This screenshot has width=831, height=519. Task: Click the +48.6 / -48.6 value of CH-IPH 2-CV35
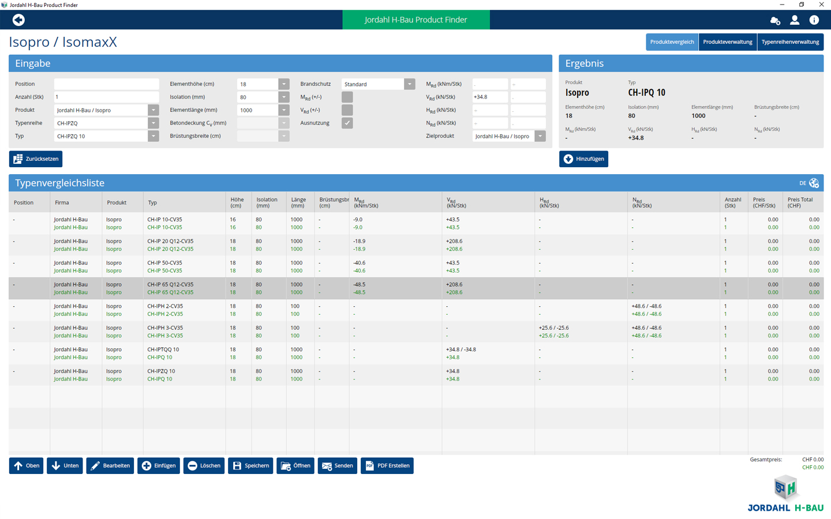[x=646, y=306]
